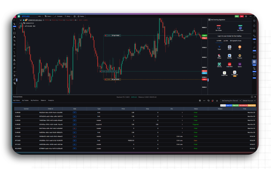Select the text annotation tool
This screenshot has width=271, height=169.
tap(14, 37)
